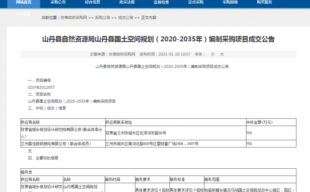The image size is (310, 192).
Task: Open the 成交公告 breadcrumb link
Action: pos(126,18)
